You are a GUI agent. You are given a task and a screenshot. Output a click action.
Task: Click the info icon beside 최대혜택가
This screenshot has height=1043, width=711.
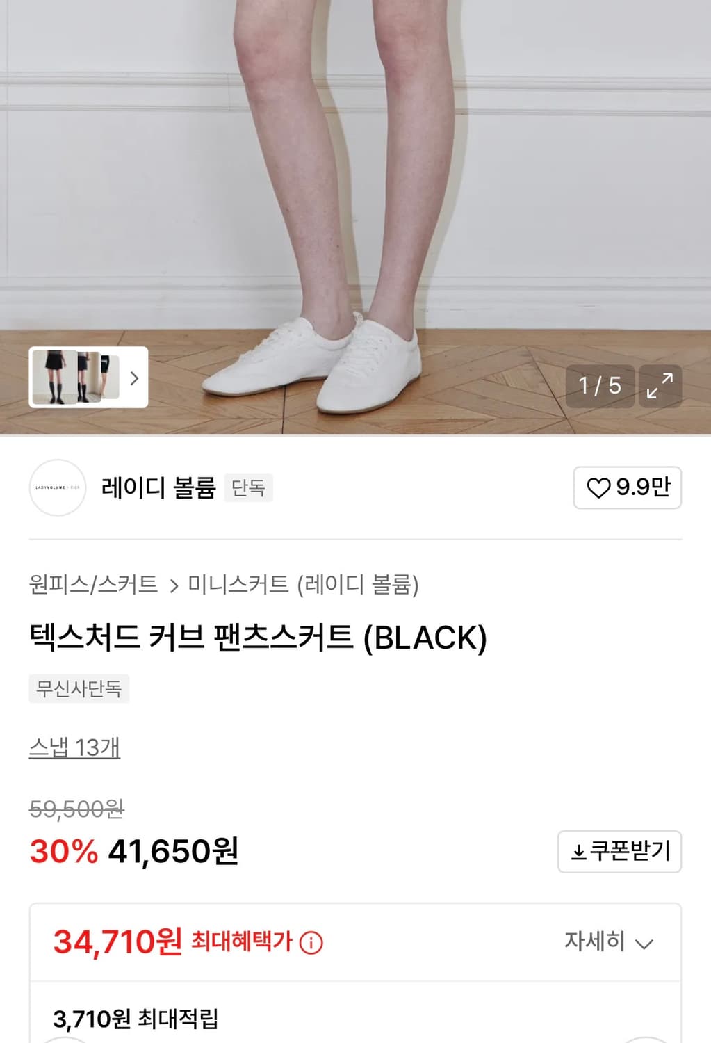[311, 943]
